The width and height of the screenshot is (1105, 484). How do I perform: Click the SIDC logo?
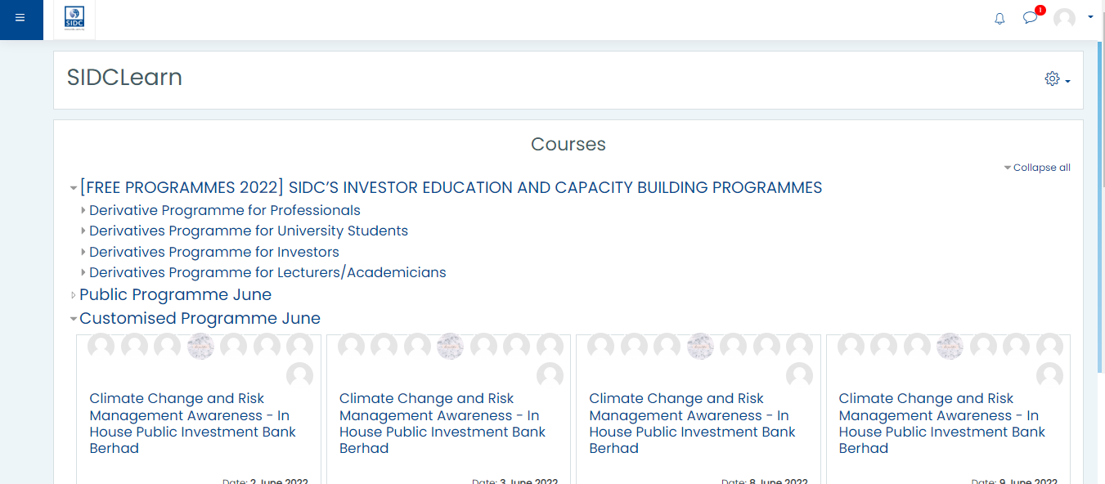pyautogui.click(x=74, y=17)
